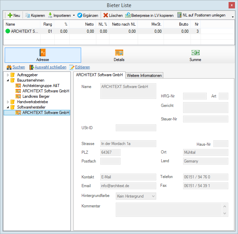Click the Postfach field
Viewport: 238px width, 234px height.
click(x=110, y=161)
